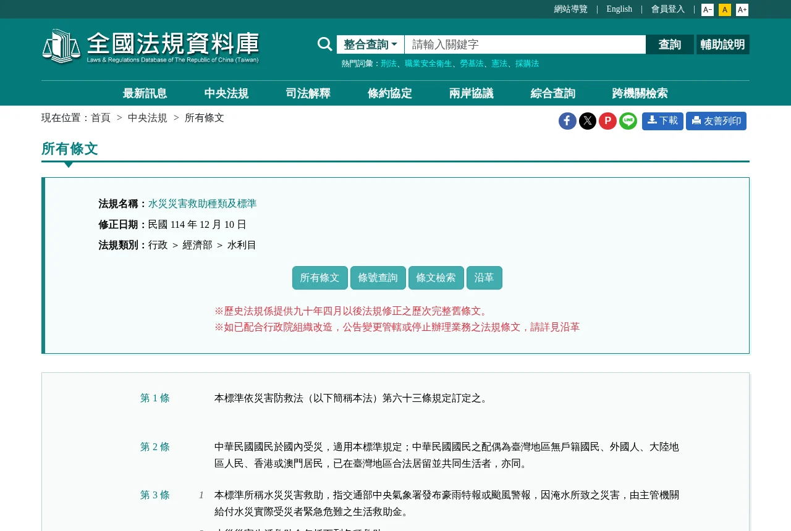The height and width of the screenshot is (531, 791).
Task: Open 中央法規 menu
Action: click(226, 94)
